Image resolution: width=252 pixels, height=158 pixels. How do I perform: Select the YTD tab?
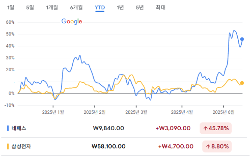click(100, 8)
